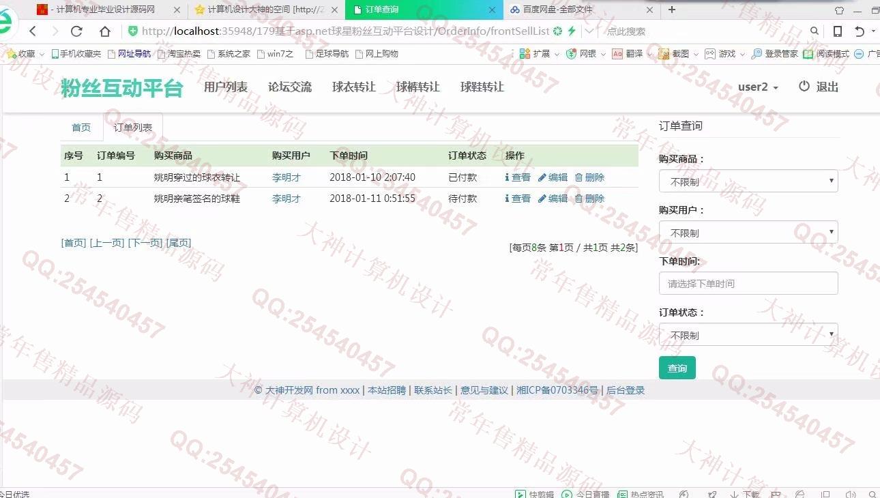Click the 删除 trash icon for order 2
The height and width of the screenshot is (498, 880).
(578, 199)
